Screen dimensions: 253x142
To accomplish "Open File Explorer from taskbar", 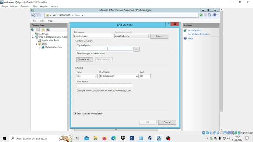I will [x=96, y=138].
